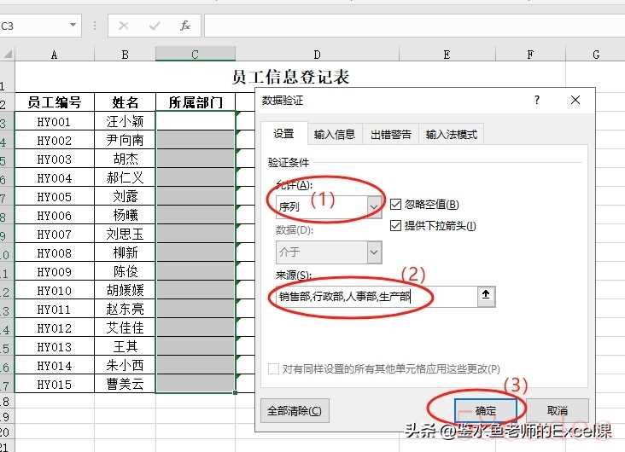This screenshot has height=452, width=625.
Task: Click the select-all corner triangle
Action: (7, 55)
